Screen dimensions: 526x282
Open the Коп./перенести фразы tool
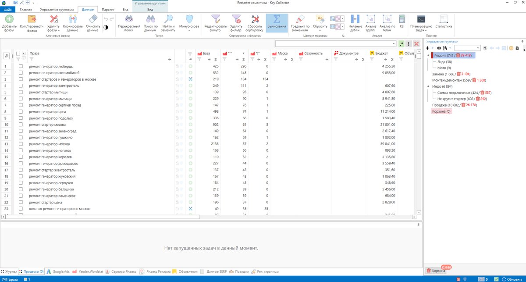pos(32,24)
